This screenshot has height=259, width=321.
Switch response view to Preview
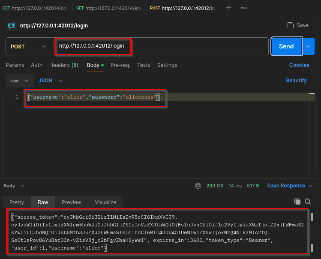(x=72, y=202)
